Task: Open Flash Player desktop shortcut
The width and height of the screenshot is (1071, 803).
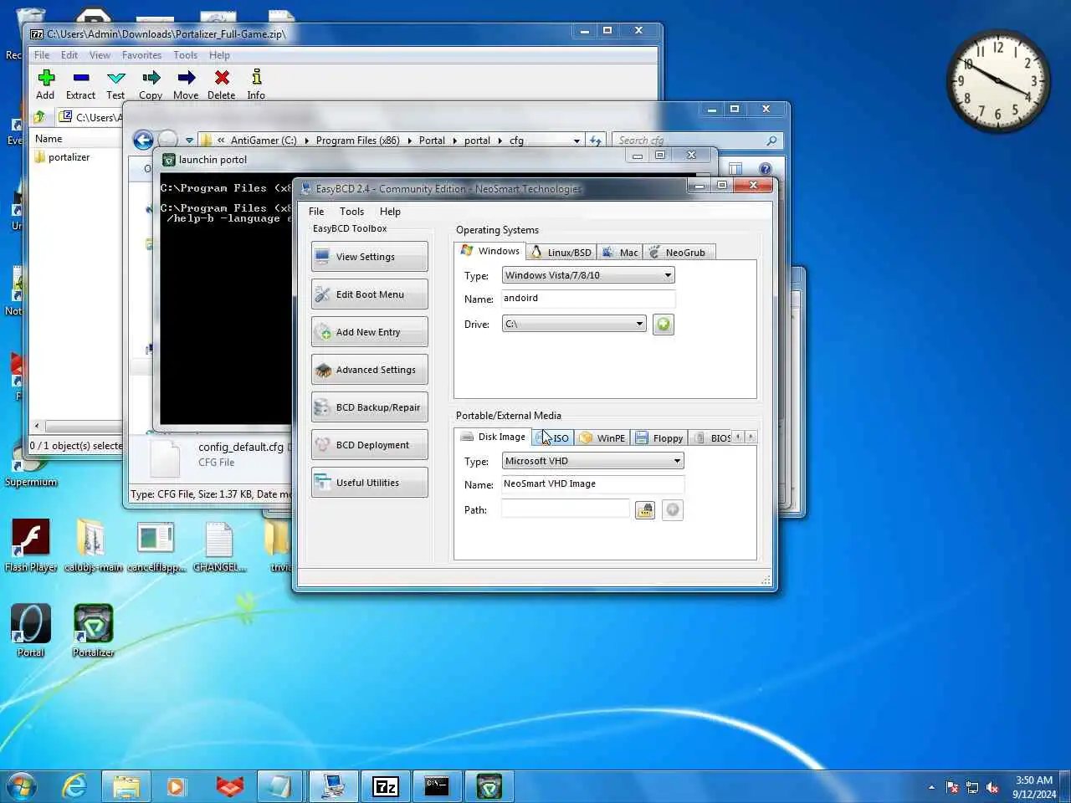Action: pyautogui.click(x=31, y=547)
